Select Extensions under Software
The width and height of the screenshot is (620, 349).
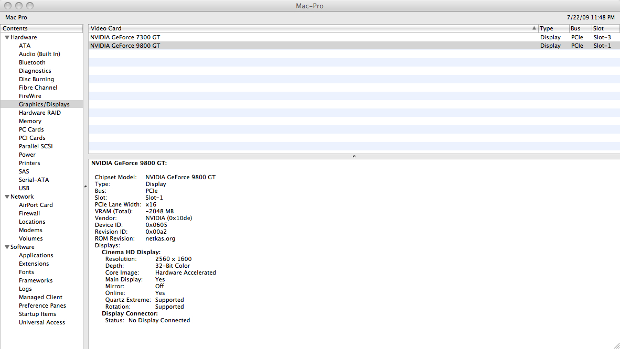coord(34,264)
